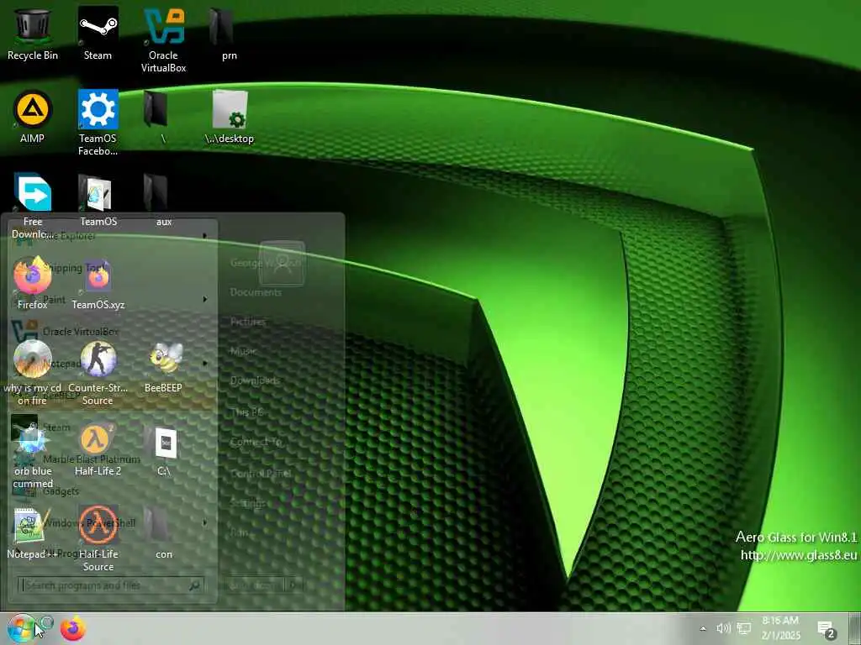The width and height of the screenshot is (861, 645).
Task: Expand Windows PowerShell submenu arrow
Action: pos(205,522)
